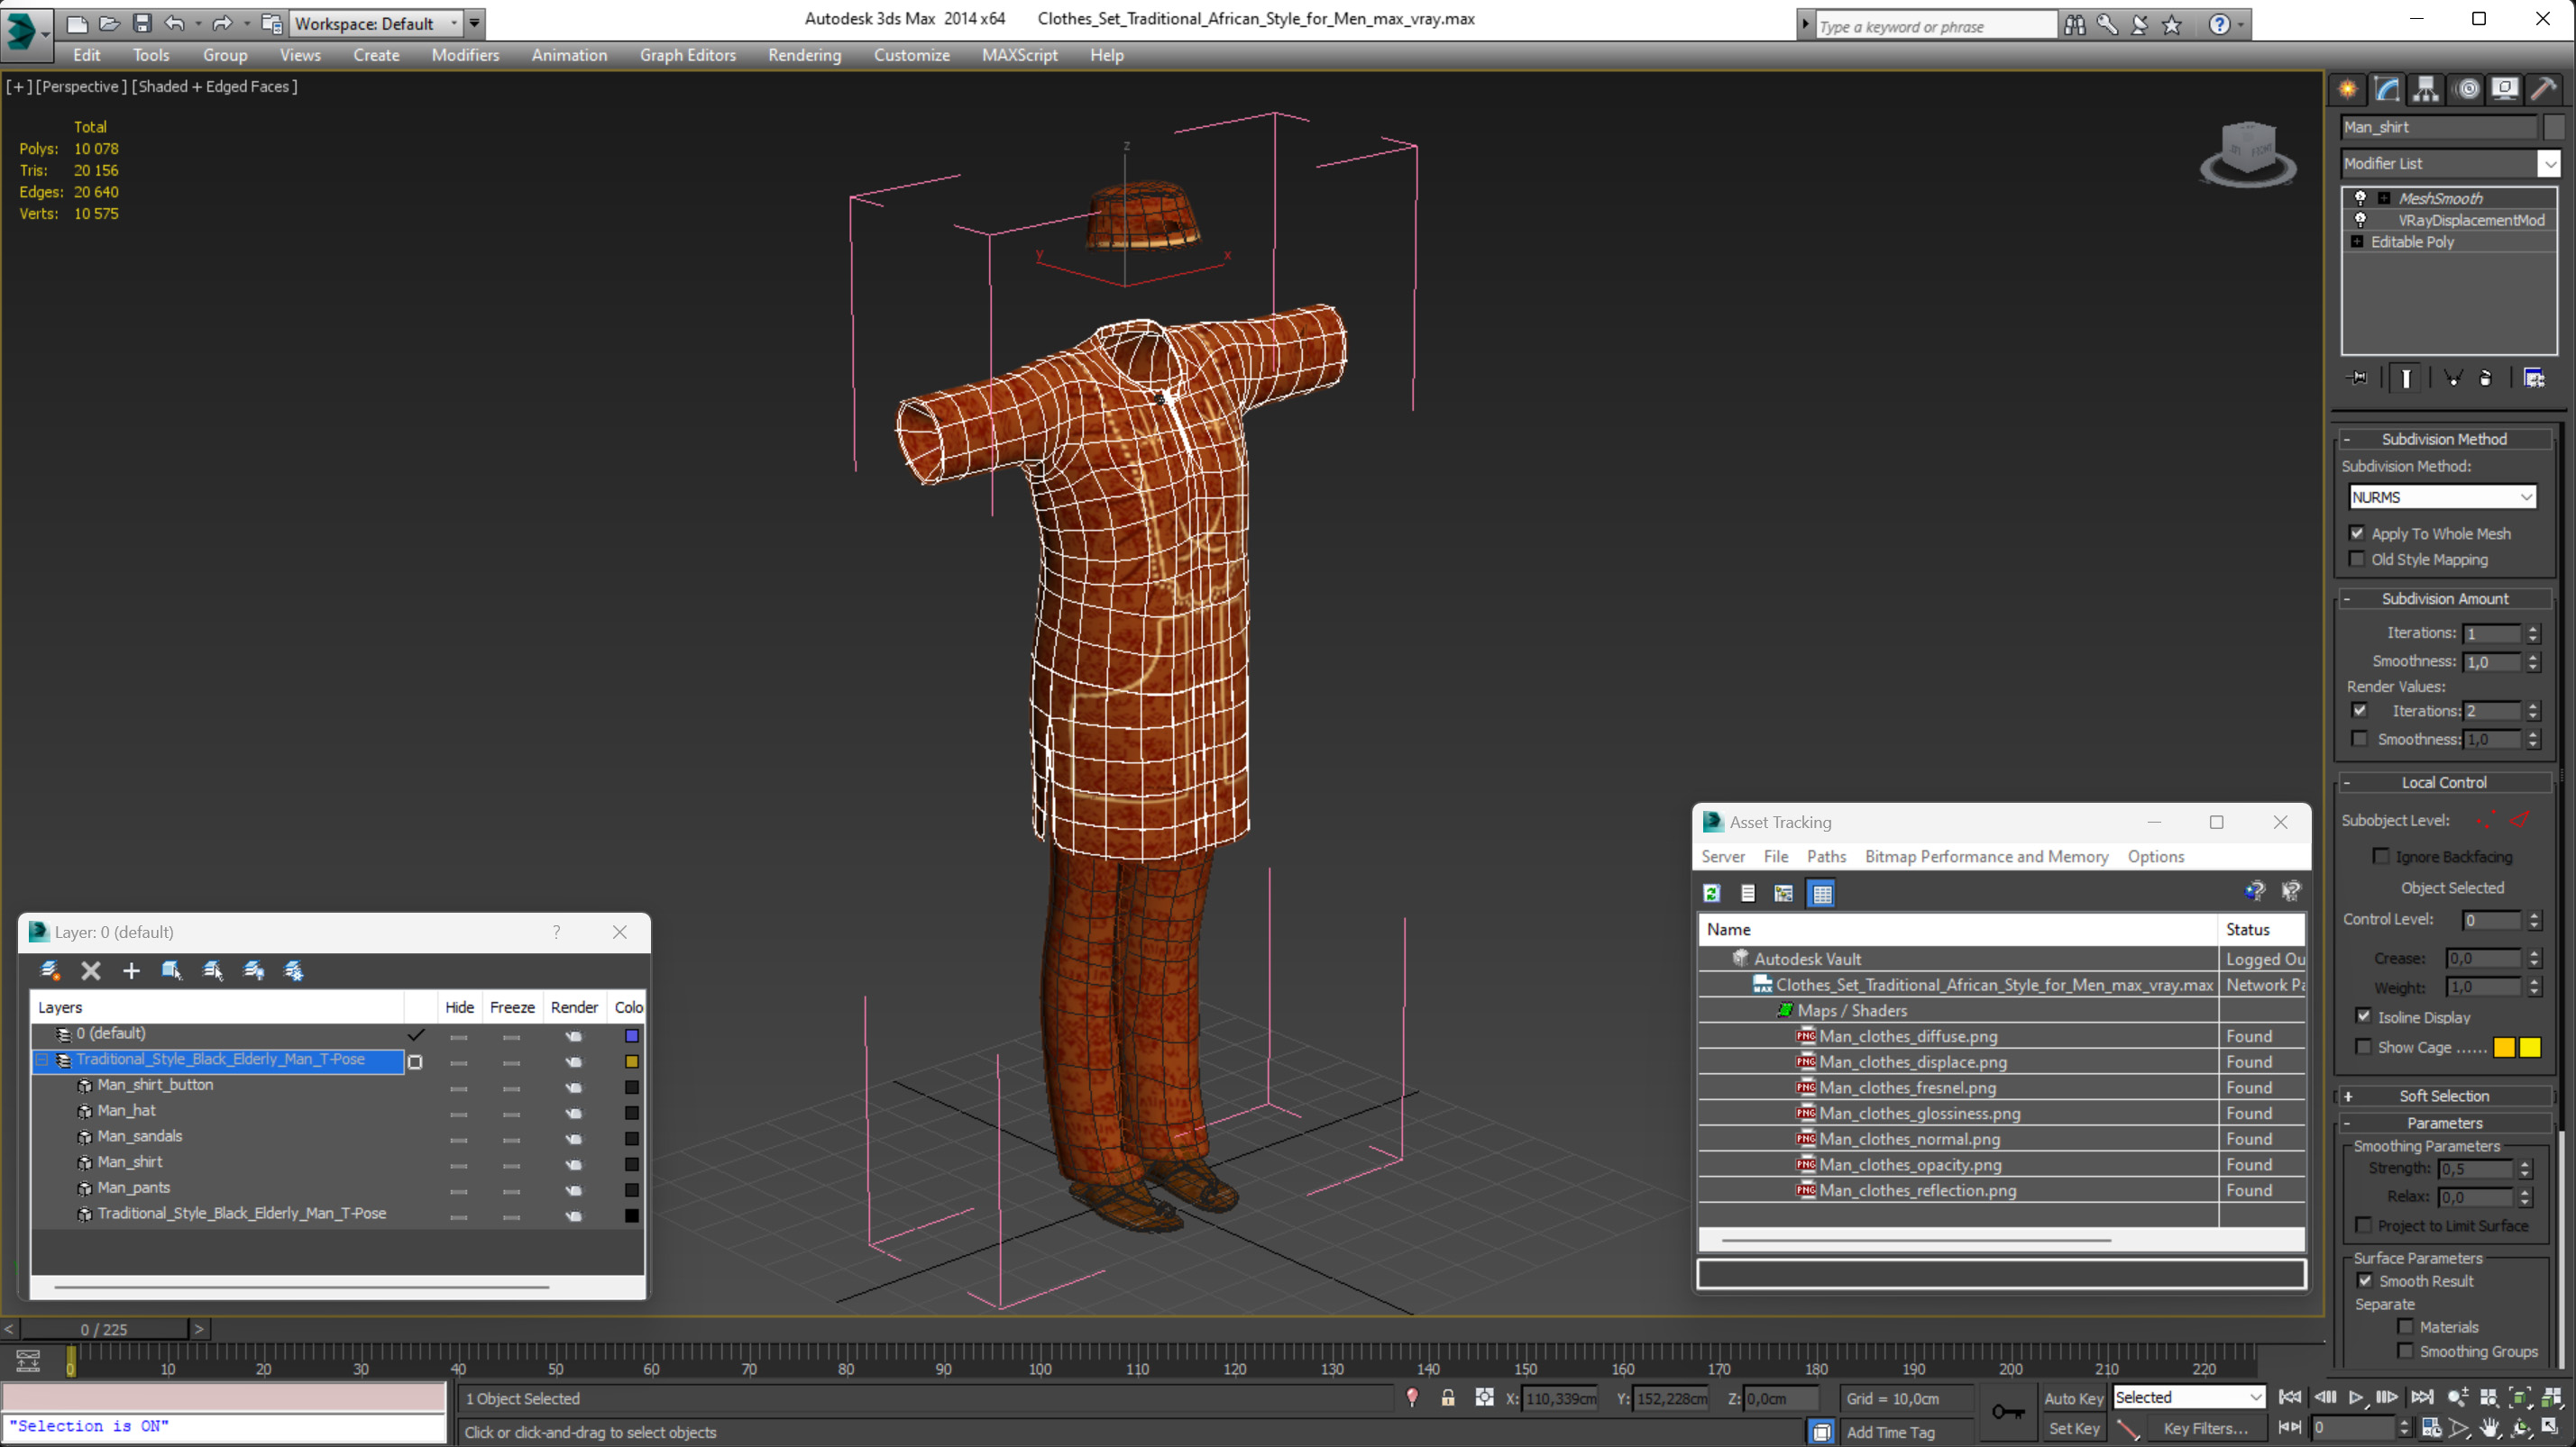The height and width of the screenshot is (1447, 2576).
Task: Open NURMS subdivision method dropdown
Action: 2441,496
